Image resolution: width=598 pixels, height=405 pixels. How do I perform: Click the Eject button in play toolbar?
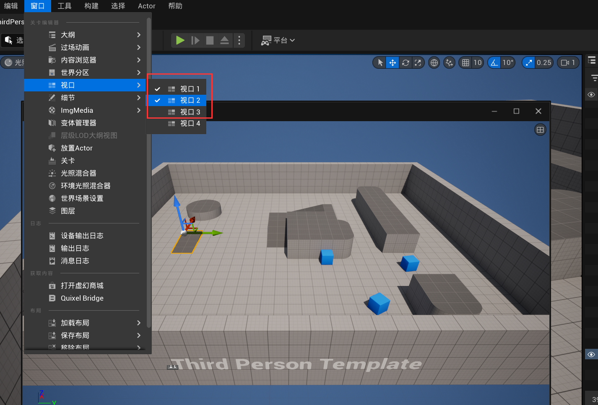point(224,40)
